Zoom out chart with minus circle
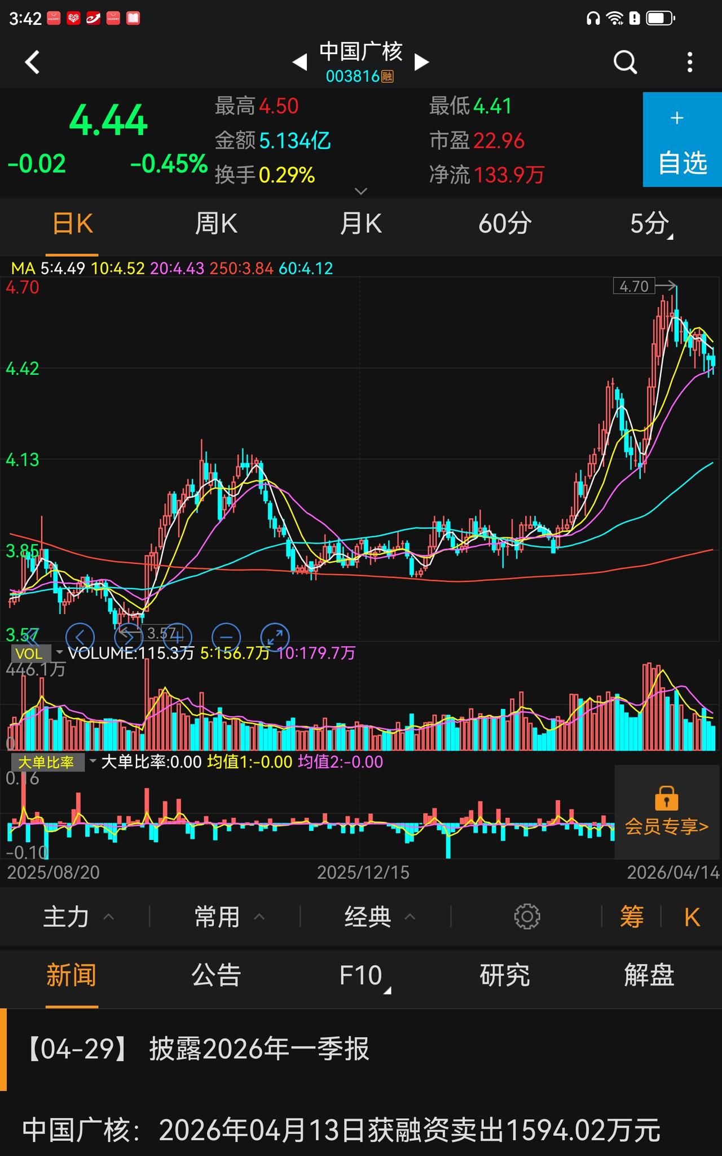722x1156 pixels. 226,637
